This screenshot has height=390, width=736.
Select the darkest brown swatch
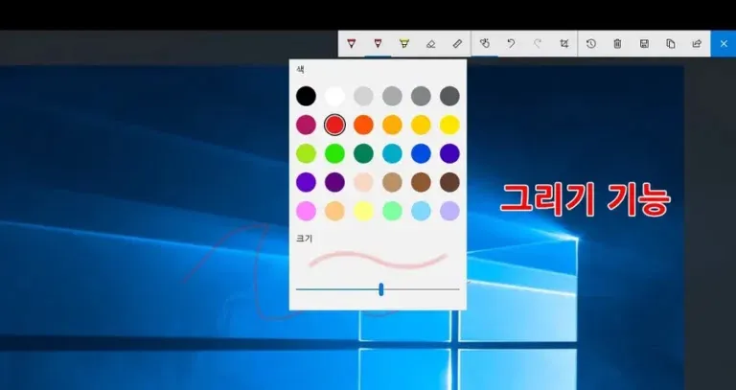pos(449,182)
